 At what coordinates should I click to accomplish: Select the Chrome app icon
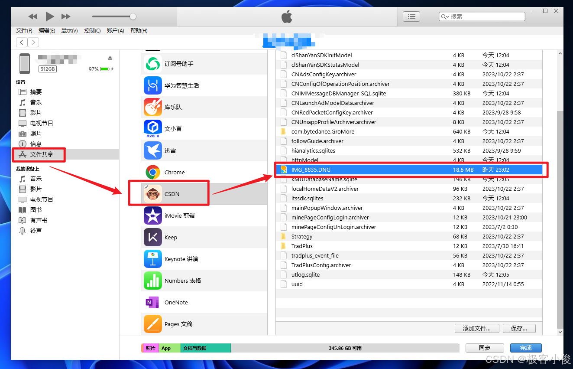tap(153, 172)
